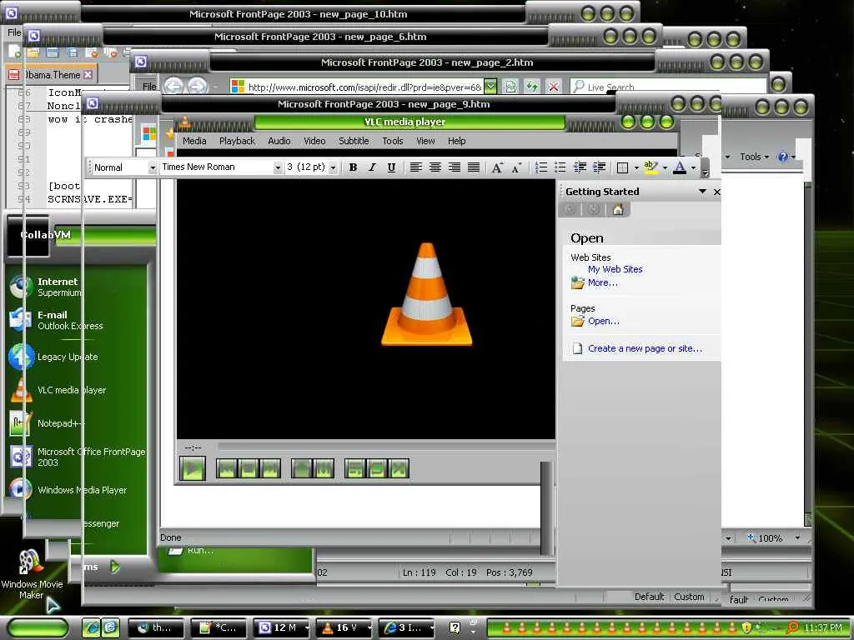Viewport: 854px width, 640px height.
Task: Open VLC Help menu
Action: click(x=456, y=141)
